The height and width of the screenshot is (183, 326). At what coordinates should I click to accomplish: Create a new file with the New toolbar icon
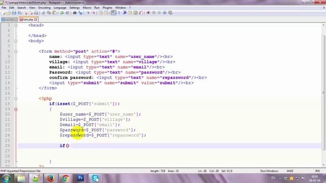[4, 13]
